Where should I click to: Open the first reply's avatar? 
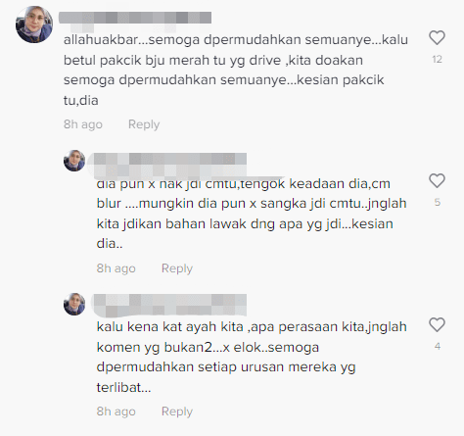click(x=74, y=161)
